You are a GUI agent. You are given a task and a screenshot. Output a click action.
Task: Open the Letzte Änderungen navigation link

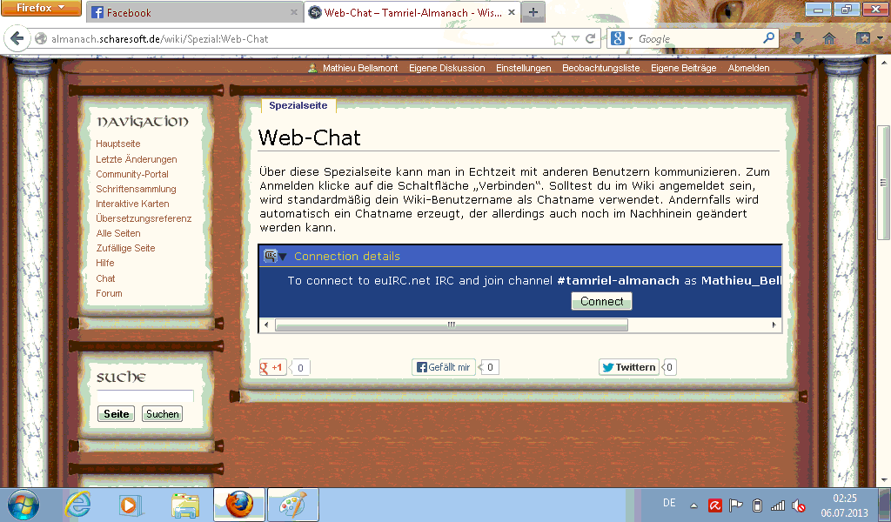pyautogui.click(x=137, y=159)
